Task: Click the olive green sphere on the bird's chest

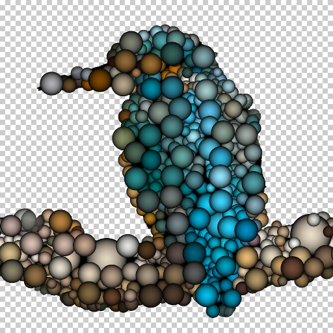Action: point(124,139)
